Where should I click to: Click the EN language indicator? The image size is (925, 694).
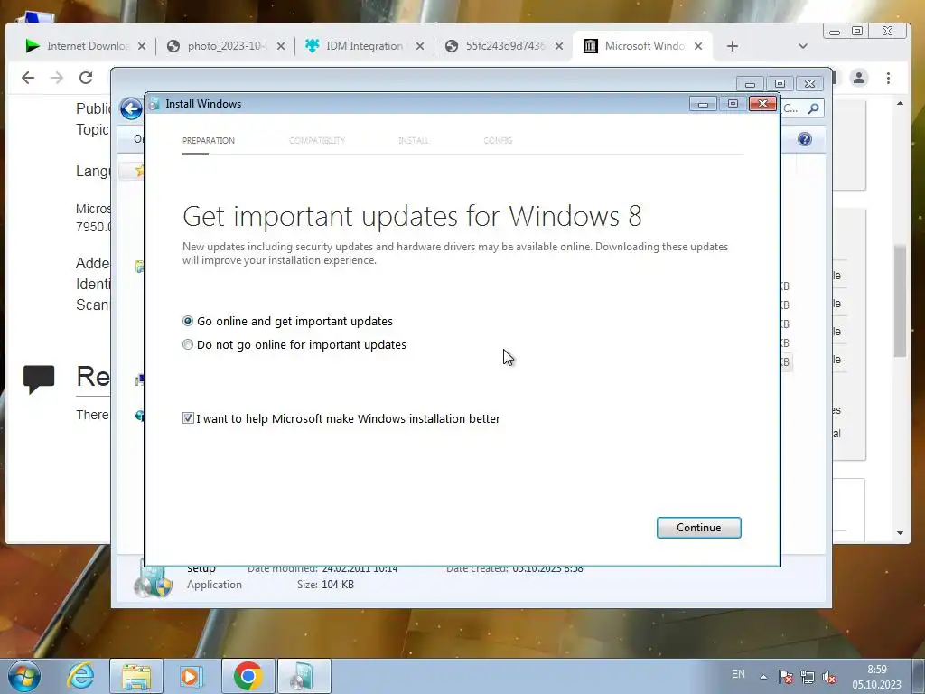738,674
